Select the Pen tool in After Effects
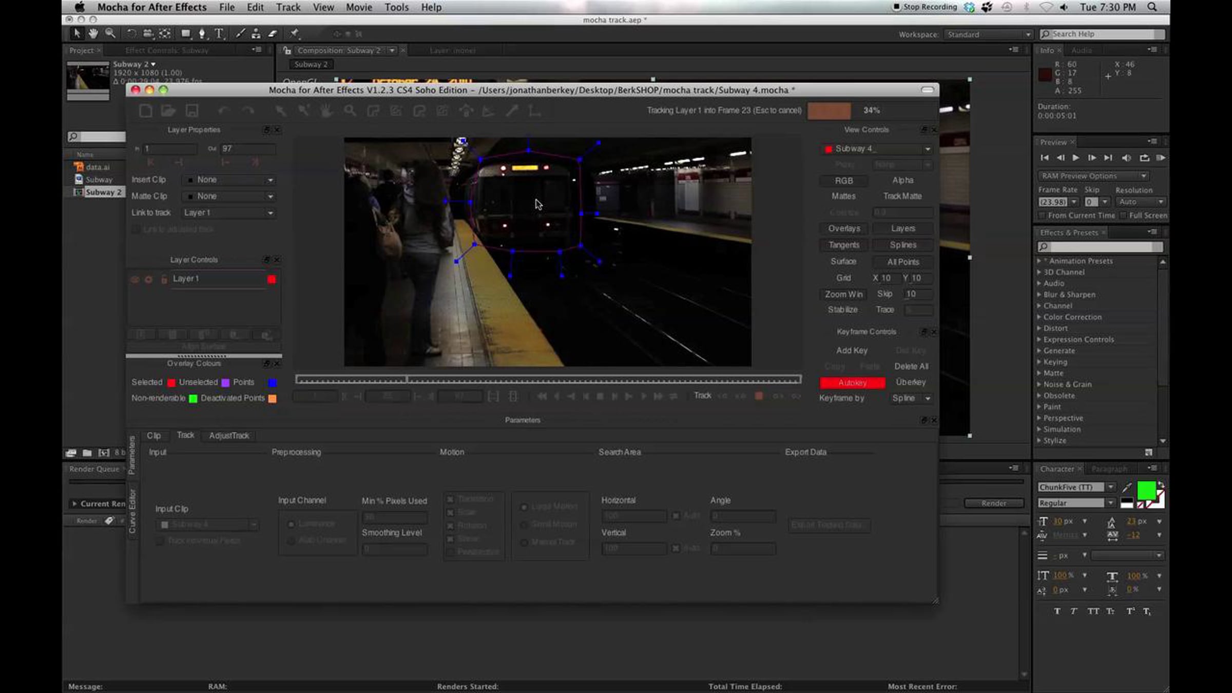This screenshot has height=693, width=1232. coord(202,34)
